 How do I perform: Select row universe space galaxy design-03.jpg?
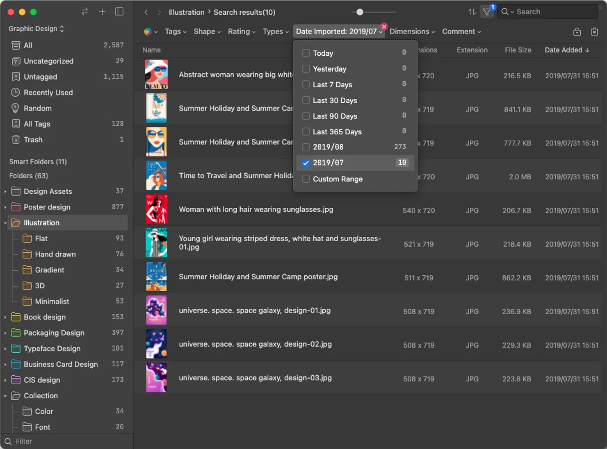368,378
